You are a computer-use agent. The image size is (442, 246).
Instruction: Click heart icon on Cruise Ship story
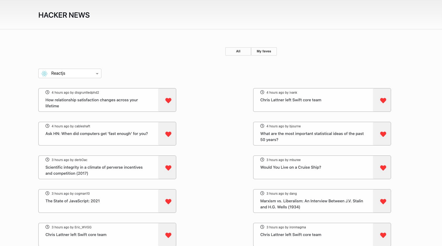(383, 168)
